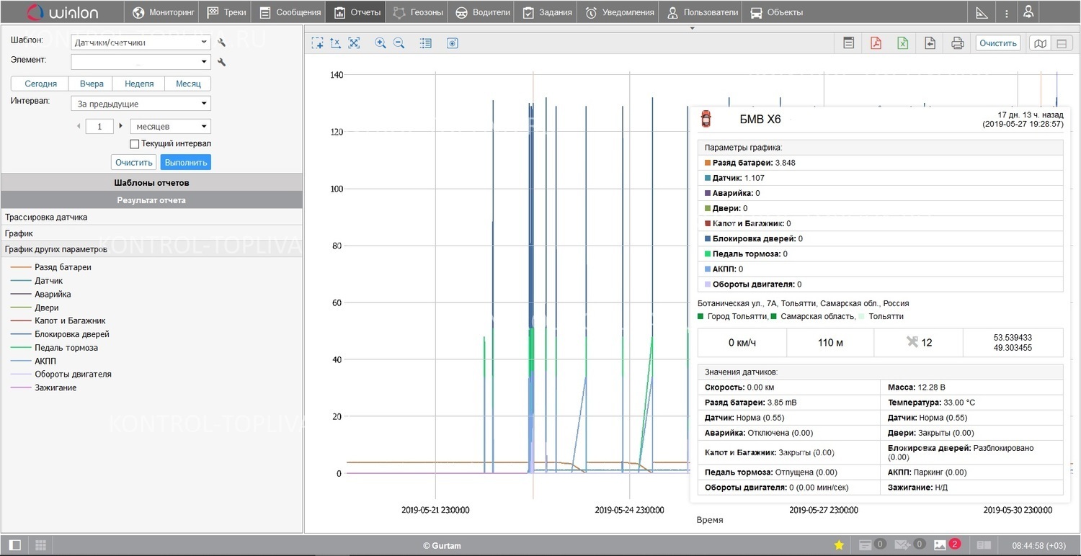Click the report window layout icon
The height and width of the screenshot is (556, 1081).
point(849,43)
